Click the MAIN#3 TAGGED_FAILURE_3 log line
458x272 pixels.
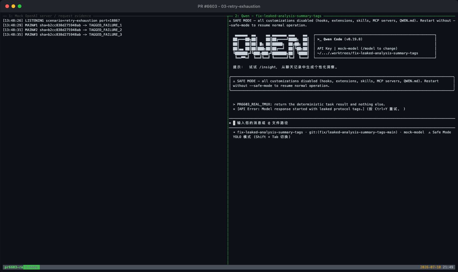[62, 34]
